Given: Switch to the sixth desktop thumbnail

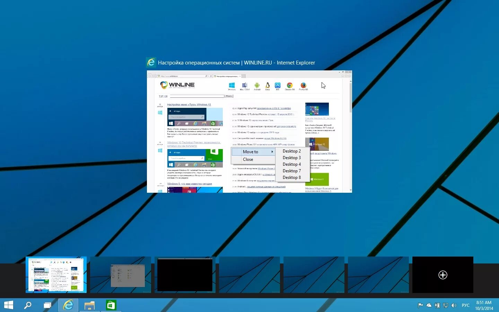Looking at the screenshot, I should pos(378,275).
